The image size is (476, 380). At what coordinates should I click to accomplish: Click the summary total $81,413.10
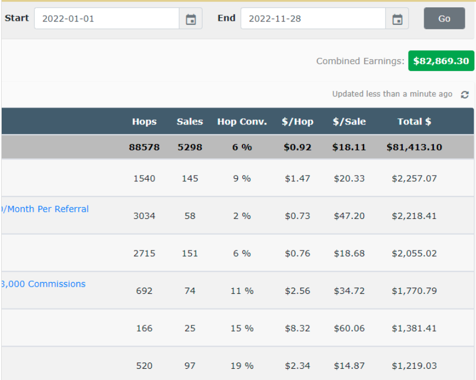point(414,147)
